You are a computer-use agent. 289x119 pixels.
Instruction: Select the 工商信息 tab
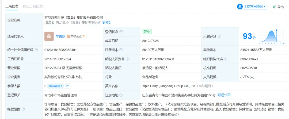[12, 6]
